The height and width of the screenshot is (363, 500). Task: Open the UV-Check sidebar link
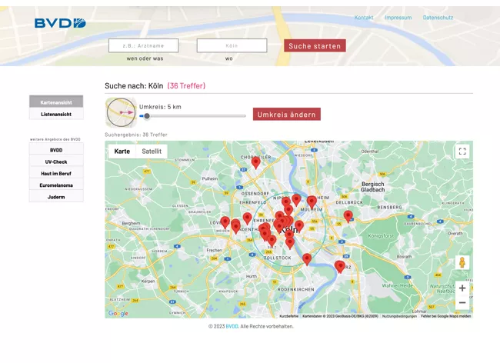click(x=56, y=162)
